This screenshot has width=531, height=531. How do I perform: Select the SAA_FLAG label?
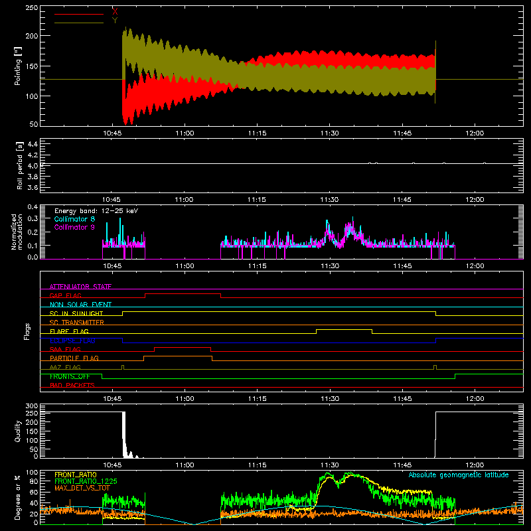click(65, 349)
